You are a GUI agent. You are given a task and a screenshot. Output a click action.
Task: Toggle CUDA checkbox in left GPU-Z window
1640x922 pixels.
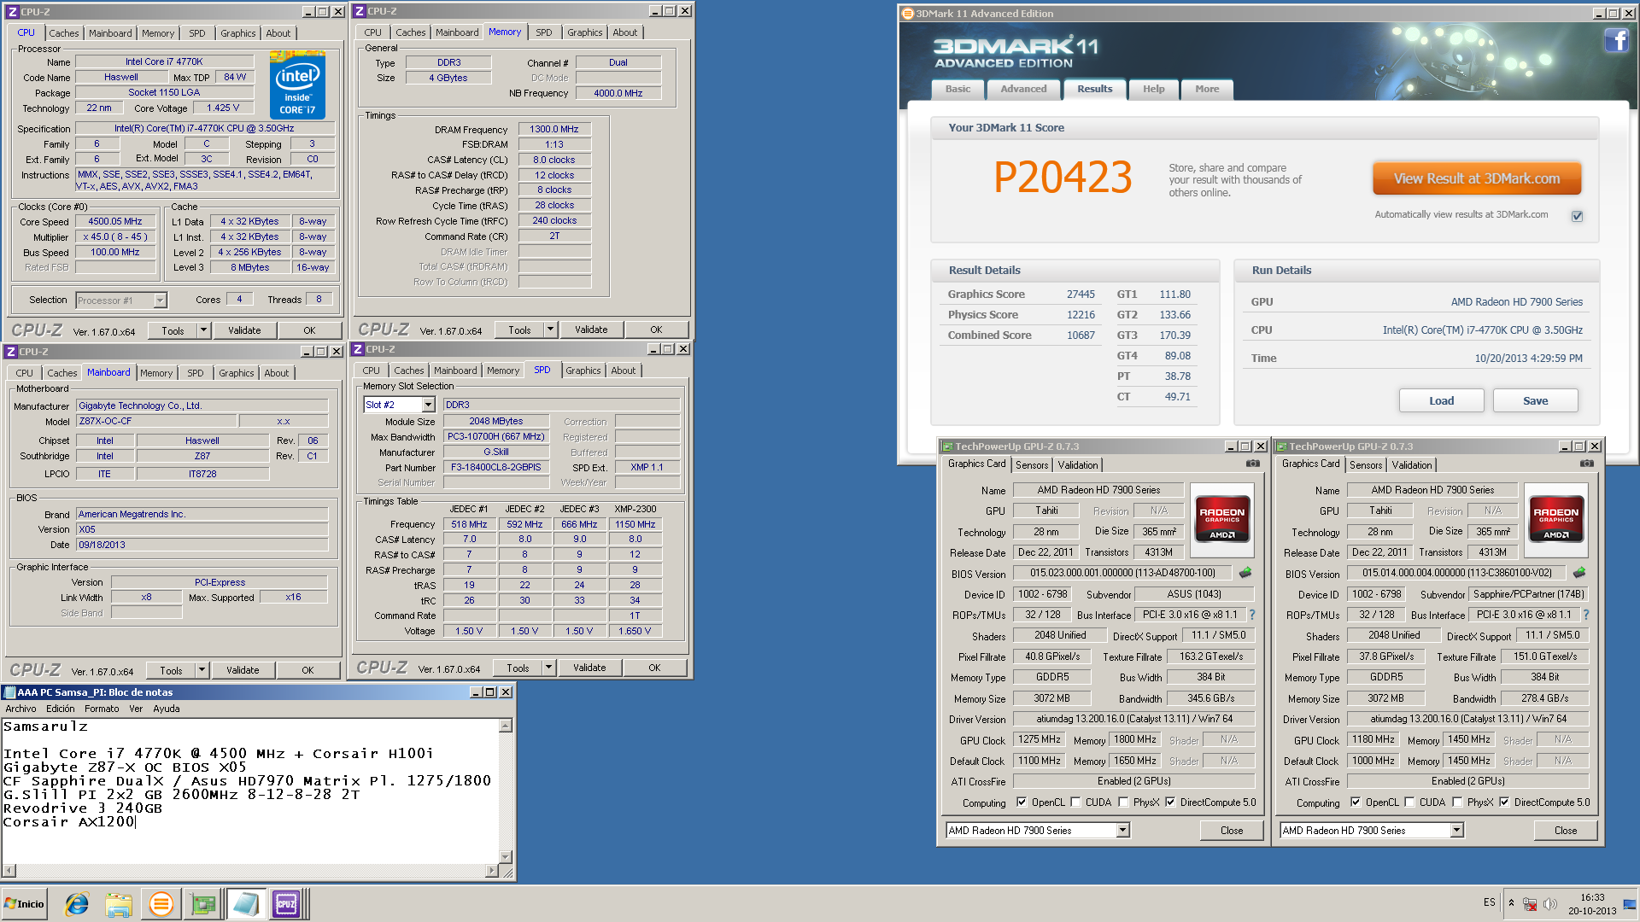(1075, 802)
